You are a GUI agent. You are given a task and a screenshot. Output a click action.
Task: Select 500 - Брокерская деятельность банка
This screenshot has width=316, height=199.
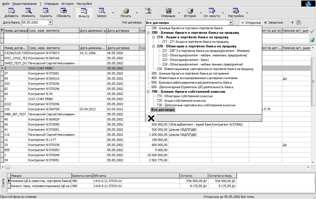[192, 82]
